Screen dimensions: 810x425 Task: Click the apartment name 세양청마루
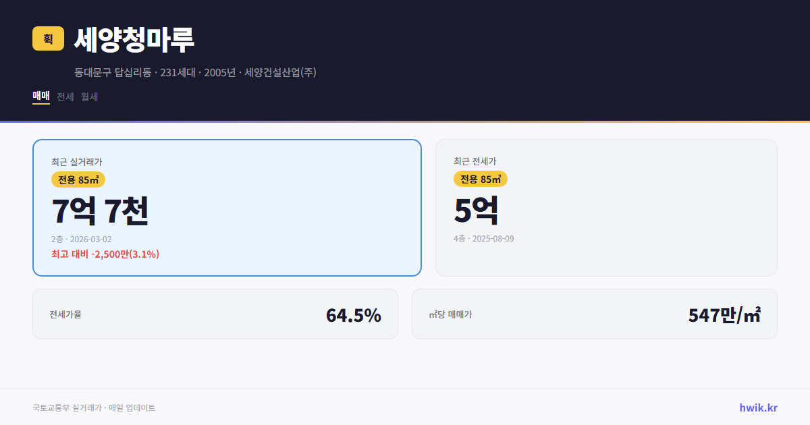[133, 40]
